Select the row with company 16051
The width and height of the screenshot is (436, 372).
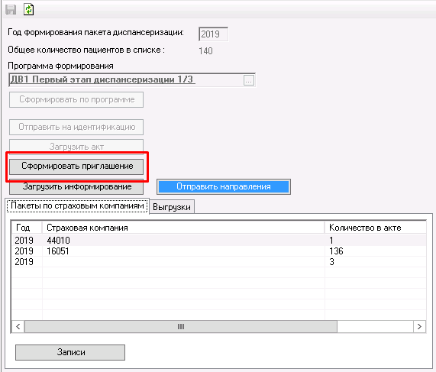point(219,251)
